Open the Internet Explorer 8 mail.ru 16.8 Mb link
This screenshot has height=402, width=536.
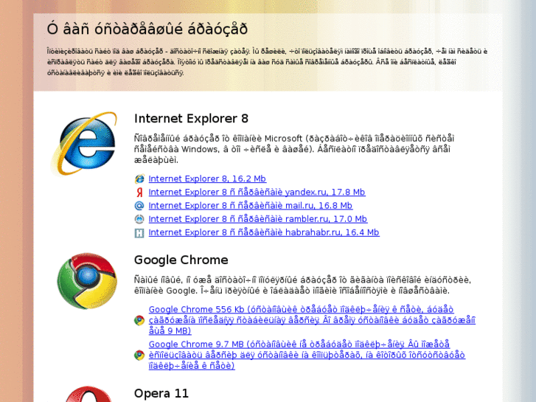pyautogui.click(x=250, y=206)
